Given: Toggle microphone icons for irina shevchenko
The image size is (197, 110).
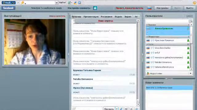Looking at the screenshot, I should (152, 48).
